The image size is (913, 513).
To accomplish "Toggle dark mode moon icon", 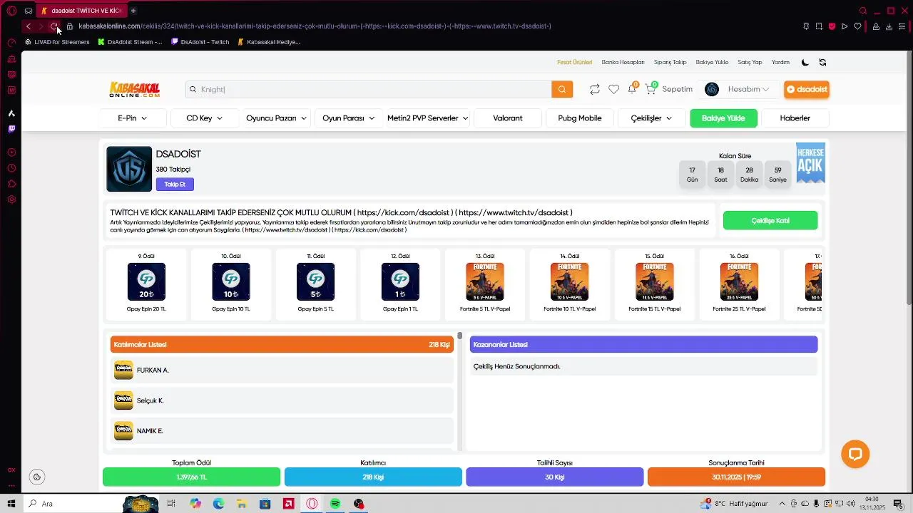I will pyautogui.click(x=805, y=62).
